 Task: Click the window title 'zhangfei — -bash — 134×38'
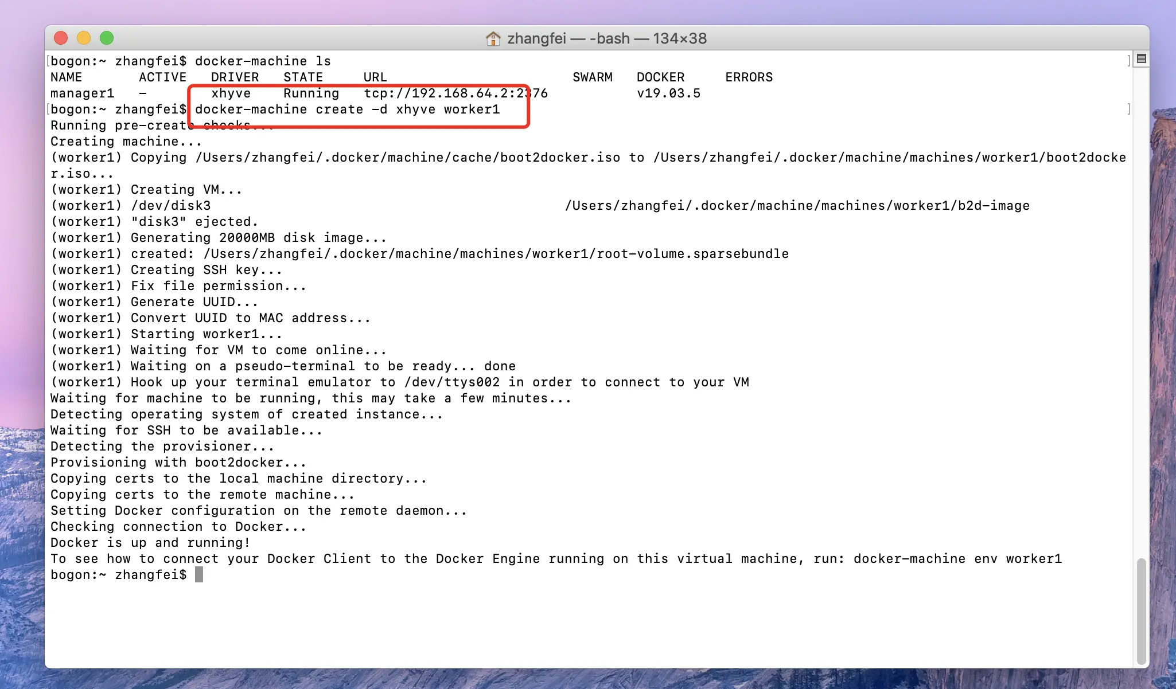606,38
